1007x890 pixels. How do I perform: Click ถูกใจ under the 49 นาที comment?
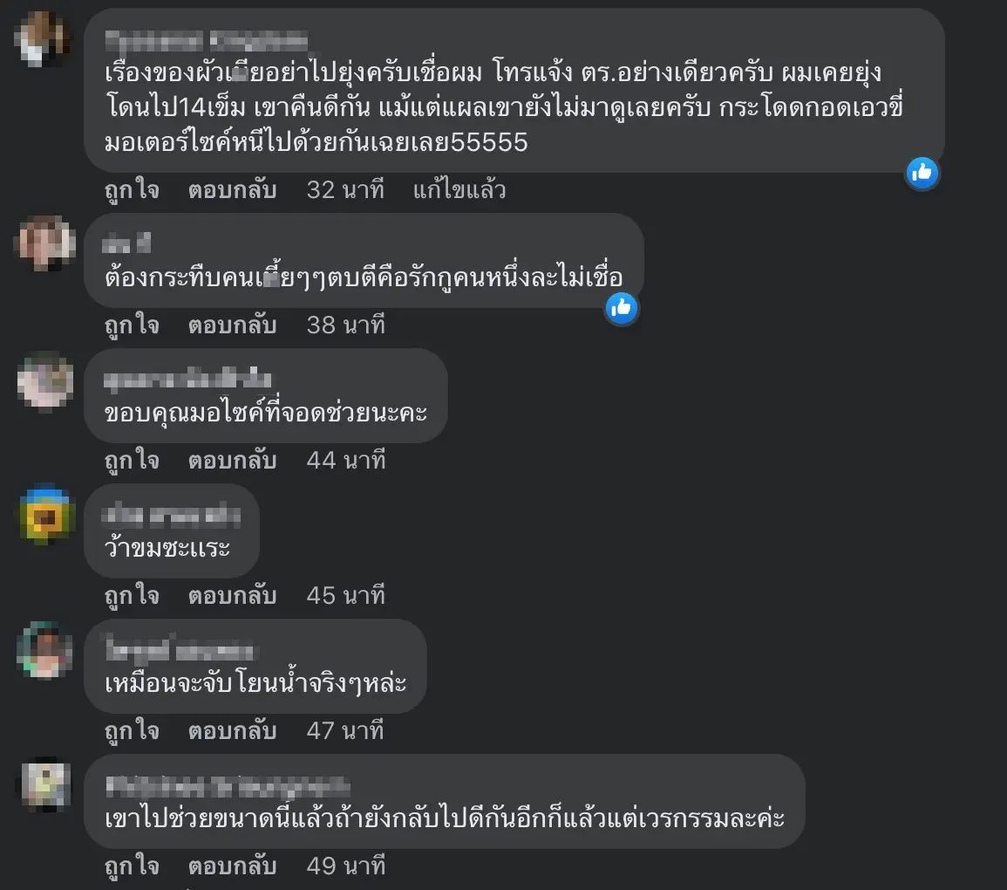point(132,866)
